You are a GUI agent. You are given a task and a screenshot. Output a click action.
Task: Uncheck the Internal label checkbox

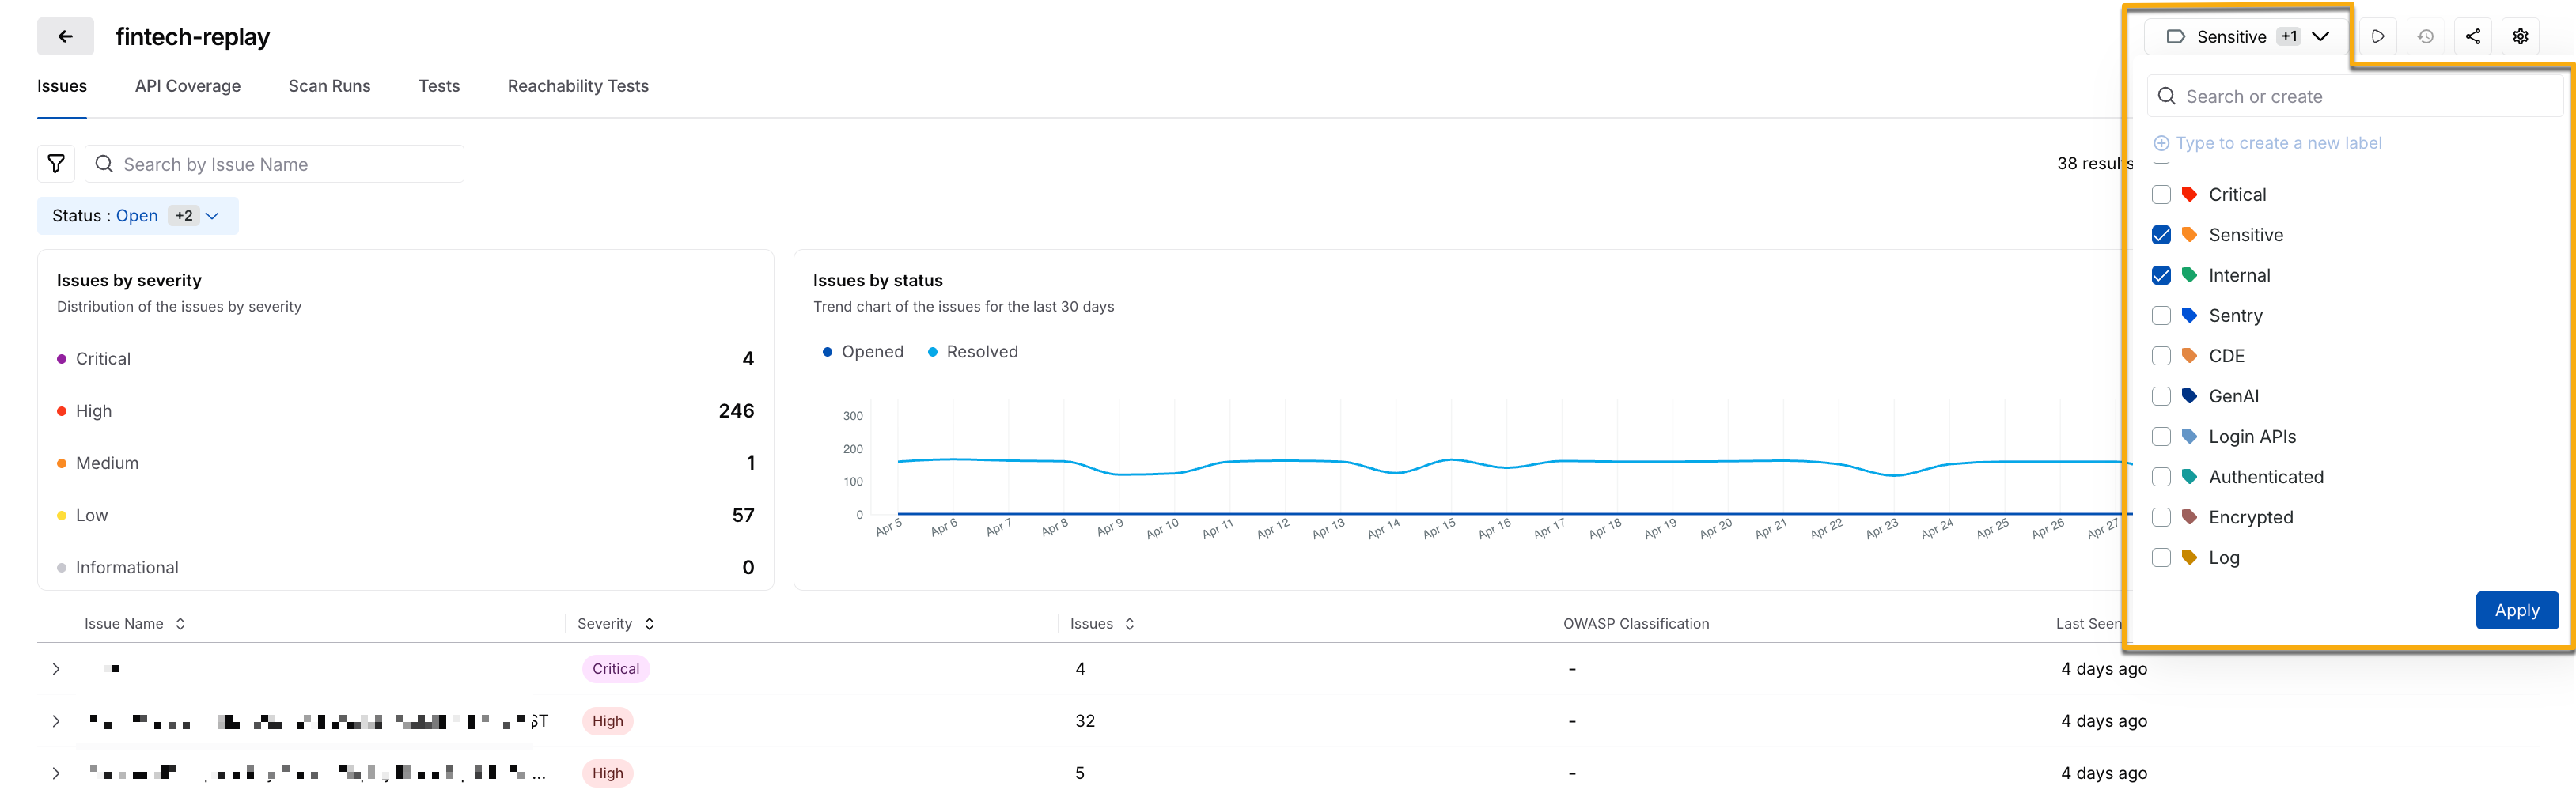pyautogui.click(x=2161, y=275)
